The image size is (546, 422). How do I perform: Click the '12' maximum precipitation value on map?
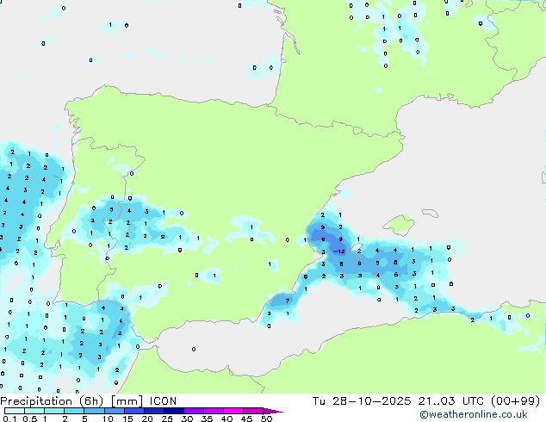(x=341, y=251)
